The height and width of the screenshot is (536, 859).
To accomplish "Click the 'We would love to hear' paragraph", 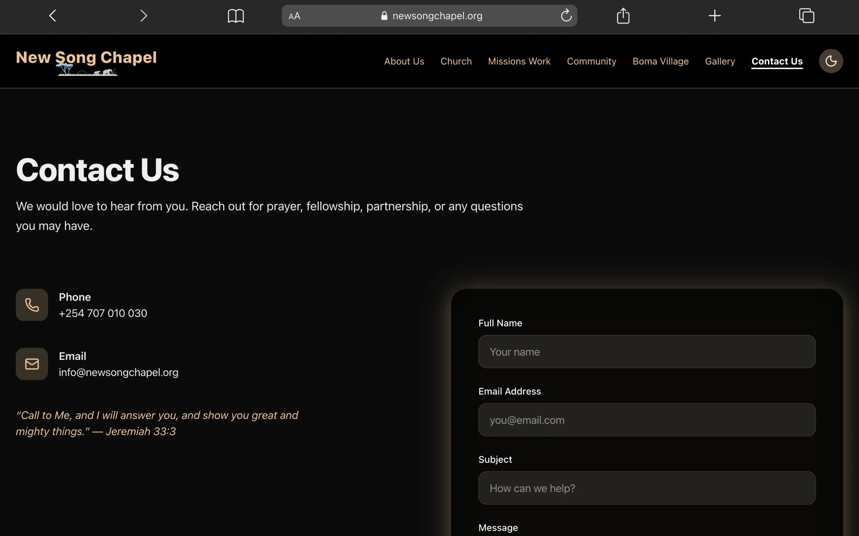I will [269, 216].
